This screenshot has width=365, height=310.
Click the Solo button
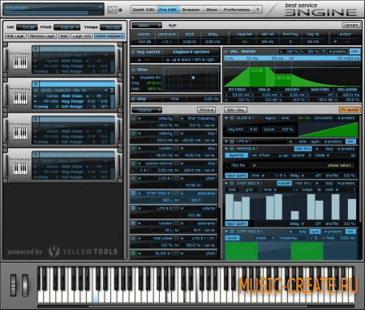pos(64,36)
